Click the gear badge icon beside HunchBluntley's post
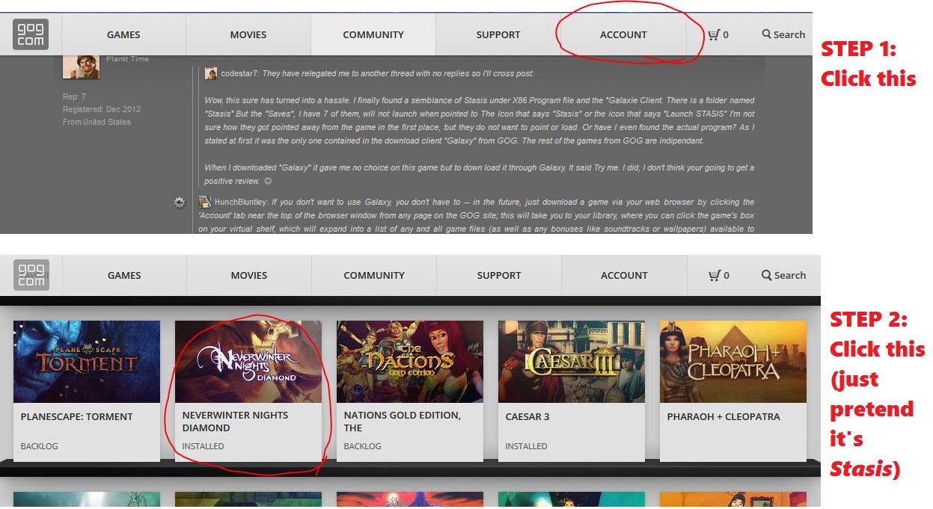The image size is (933, 509). click(180, 203)
